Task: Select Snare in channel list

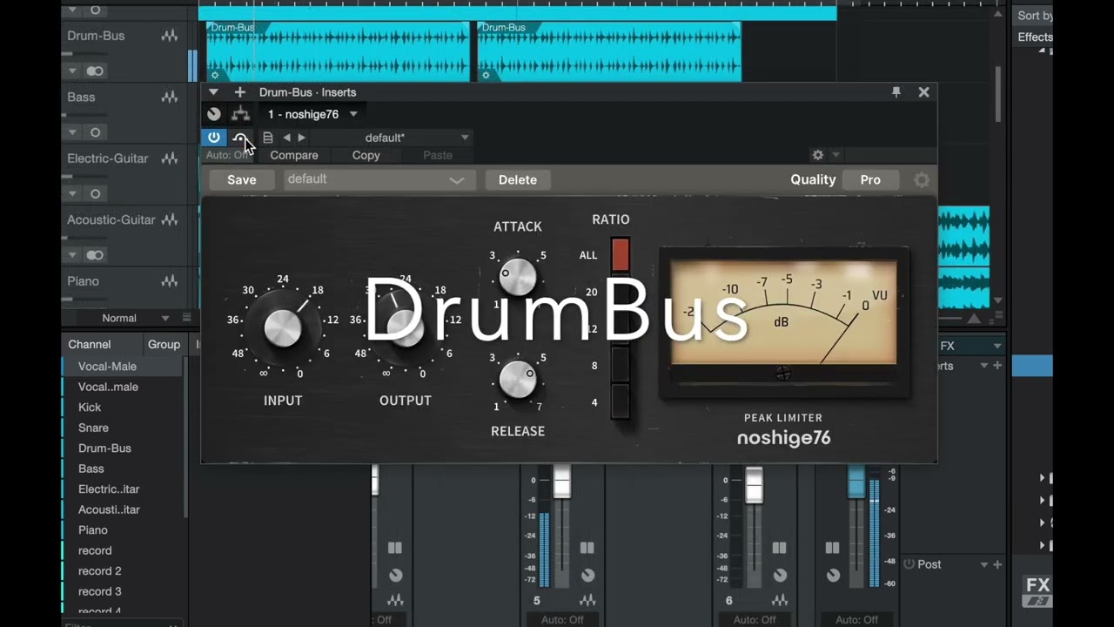Action: click(x=123, y=428)
